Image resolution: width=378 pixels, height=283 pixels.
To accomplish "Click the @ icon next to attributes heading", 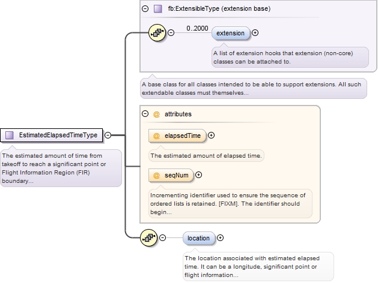I will (x=156, y=113).
